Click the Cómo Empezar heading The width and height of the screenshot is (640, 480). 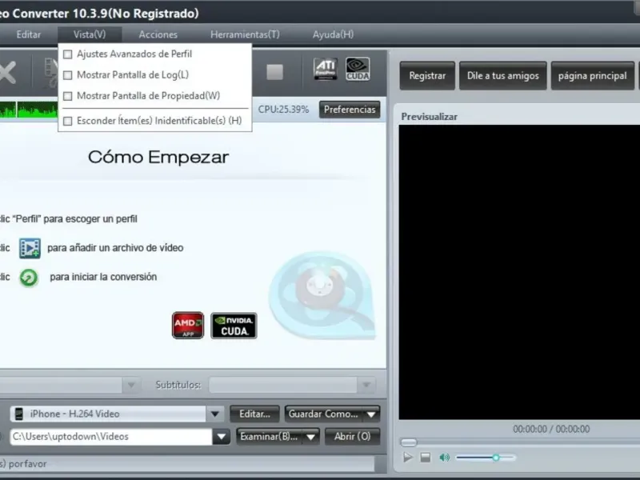[x=158, y=157]
